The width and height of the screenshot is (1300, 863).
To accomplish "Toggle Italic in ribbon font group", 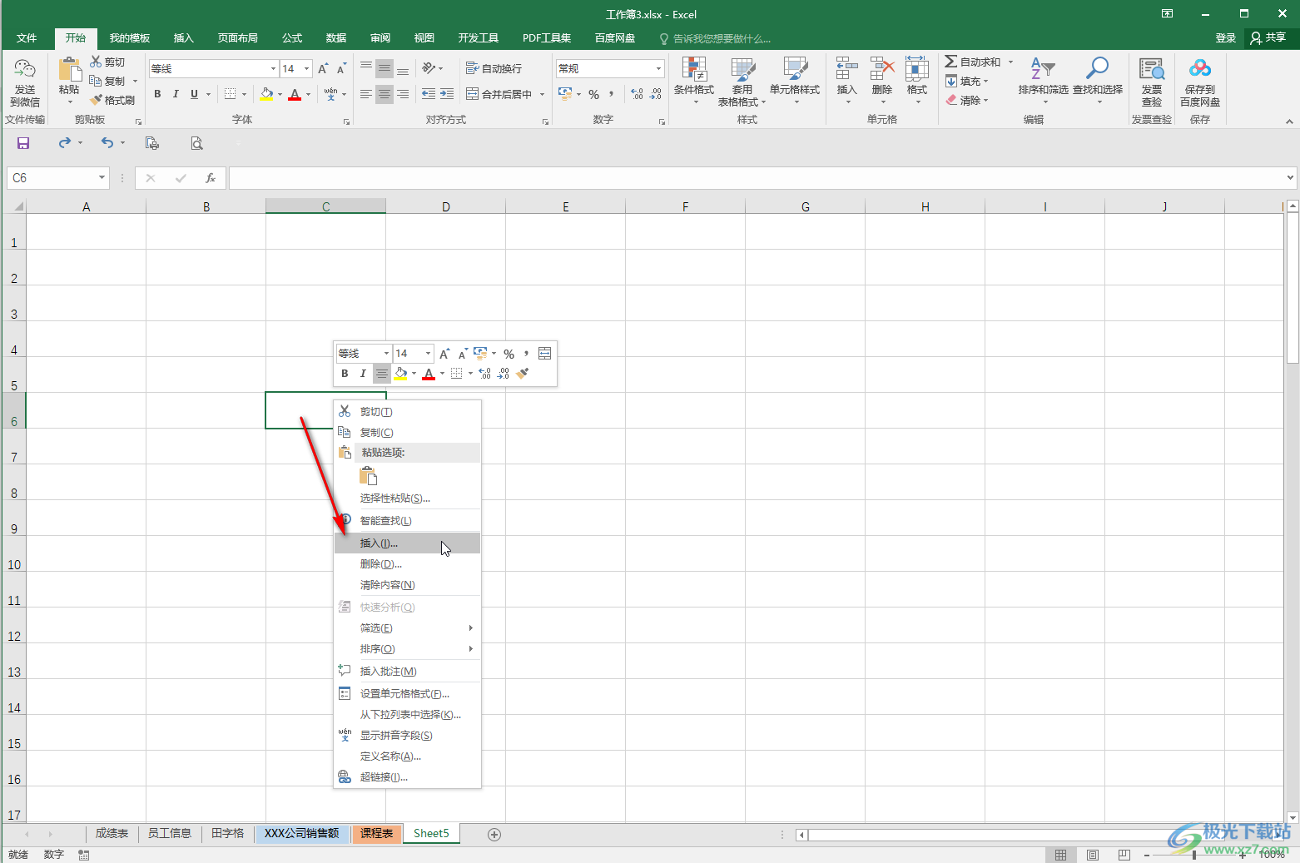I will coord(176,94).
